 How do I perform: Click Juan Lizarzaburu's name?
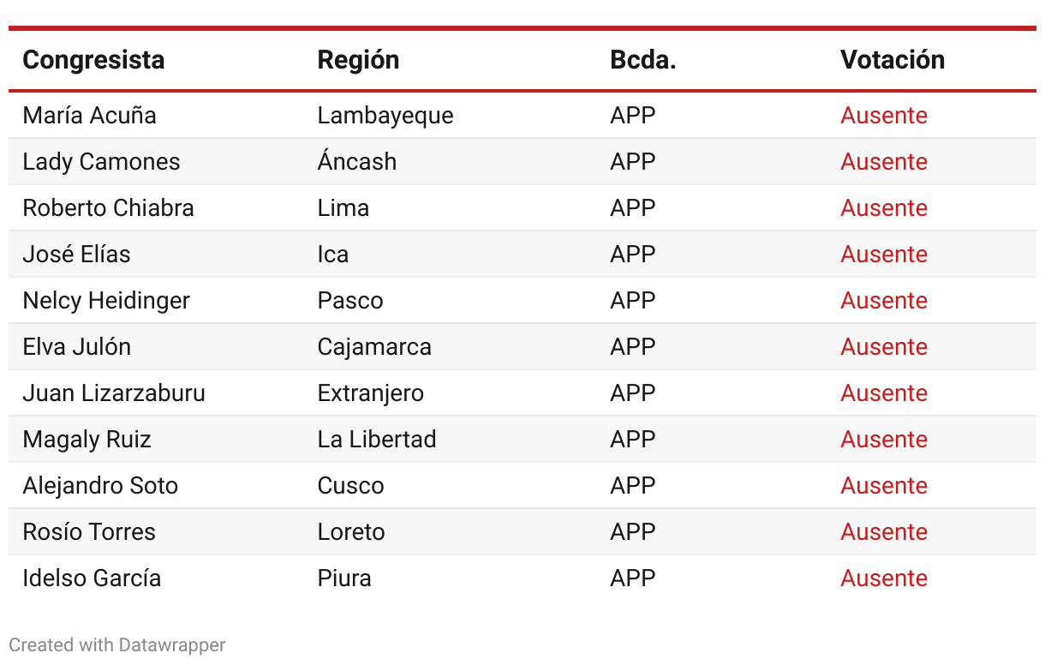point(114,393)
